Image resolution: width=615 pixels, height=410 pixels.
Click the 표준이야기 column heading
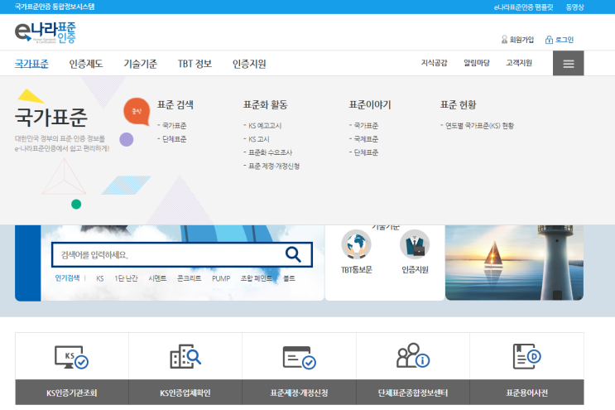coord(370,104)
